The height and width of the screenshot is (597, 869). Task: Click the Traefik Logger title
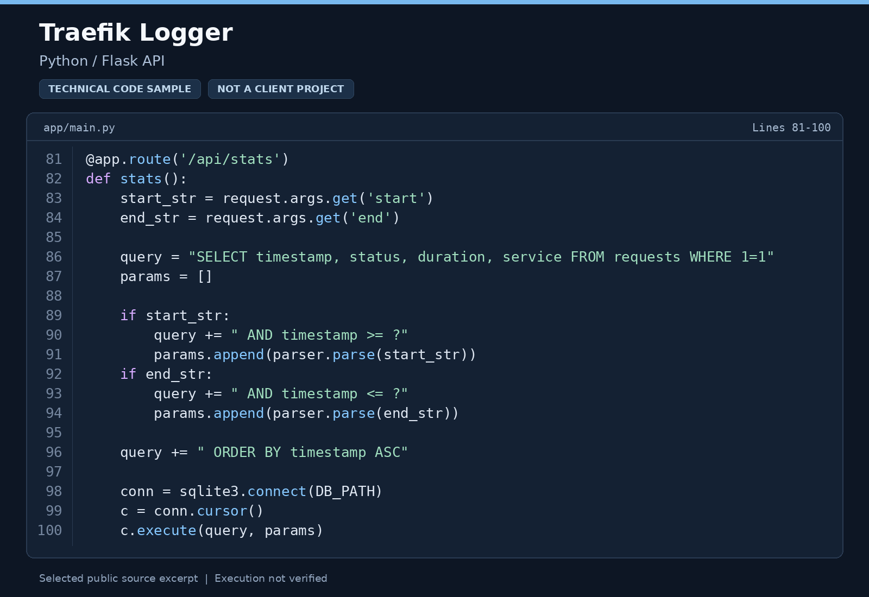136,33
